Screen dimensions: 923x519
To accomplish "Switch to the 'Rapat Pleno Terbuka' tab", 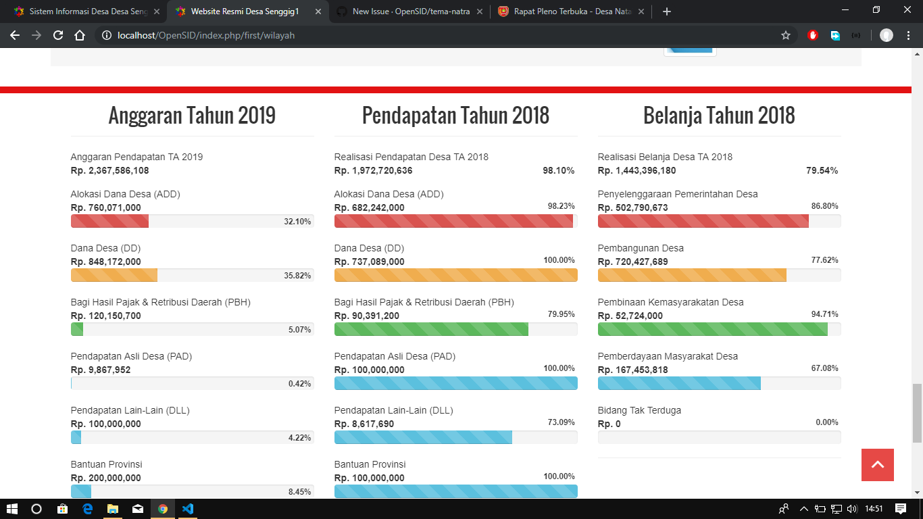I will [x=571, y=11].
